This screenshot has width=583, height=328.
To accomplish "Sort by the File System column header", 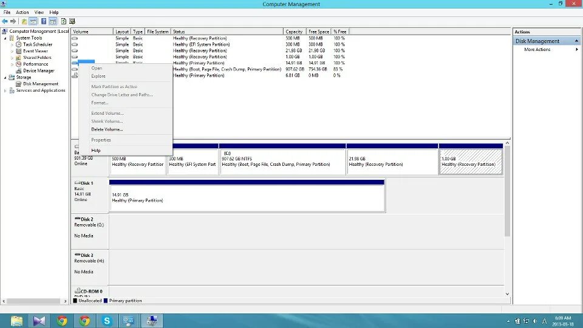I will click(157, 32).
